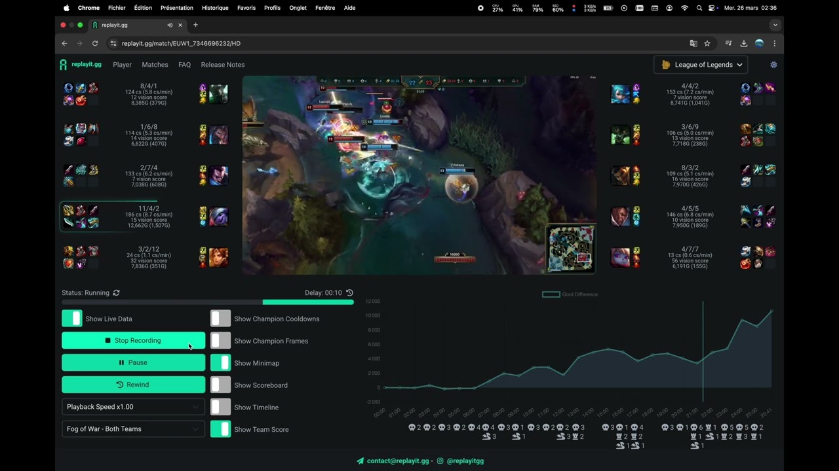The width and height of the screenshot is (839, 471).
Task: Select the 3/6/9 player champion portrait
Action: (620, 135)
